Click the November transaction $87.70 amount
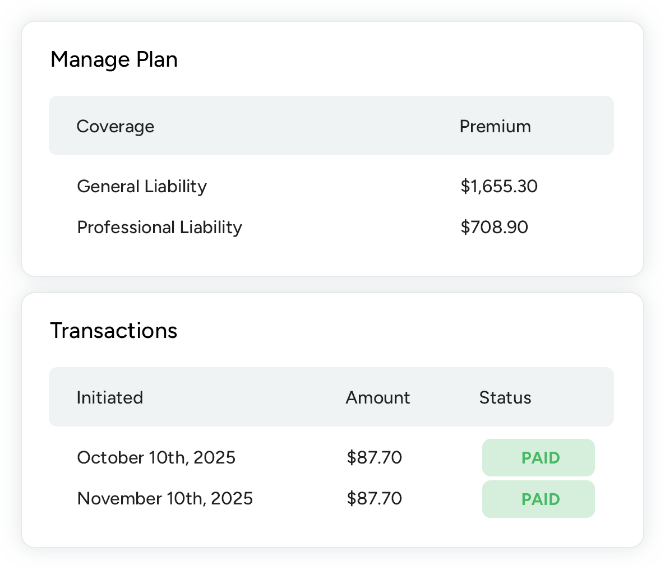The width and height of the screenshot is (665, 584). (x=375, y=498)
